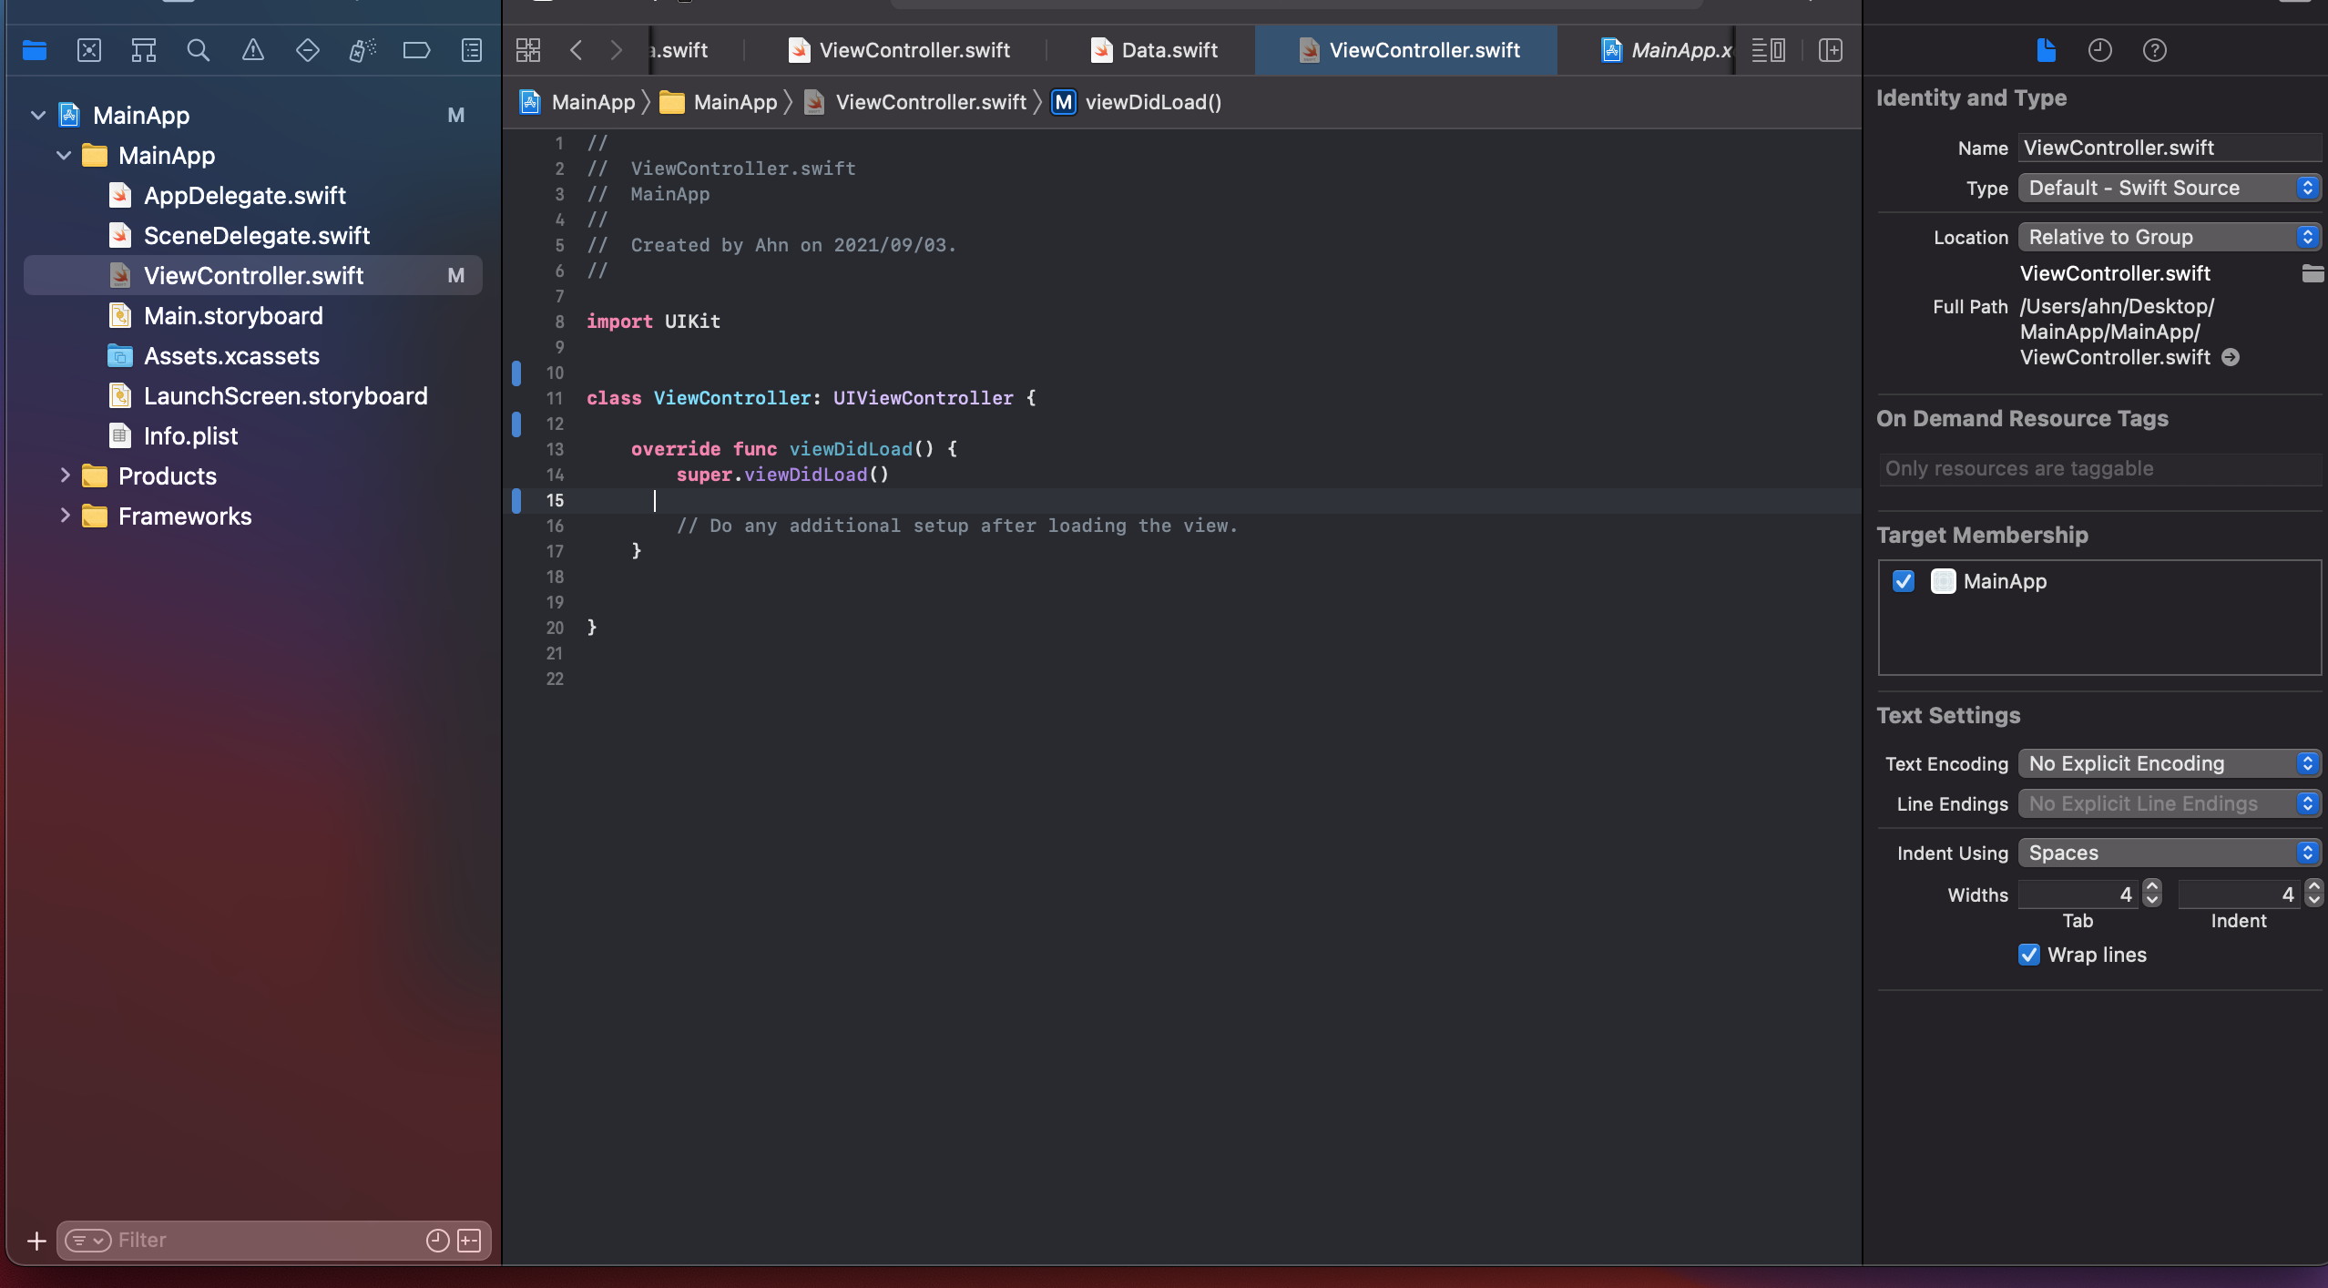The image size is (2328, 1288).
Task: Select Main.storyboard in the navigator
Action: pyautogui.click(x=233, y=316)
